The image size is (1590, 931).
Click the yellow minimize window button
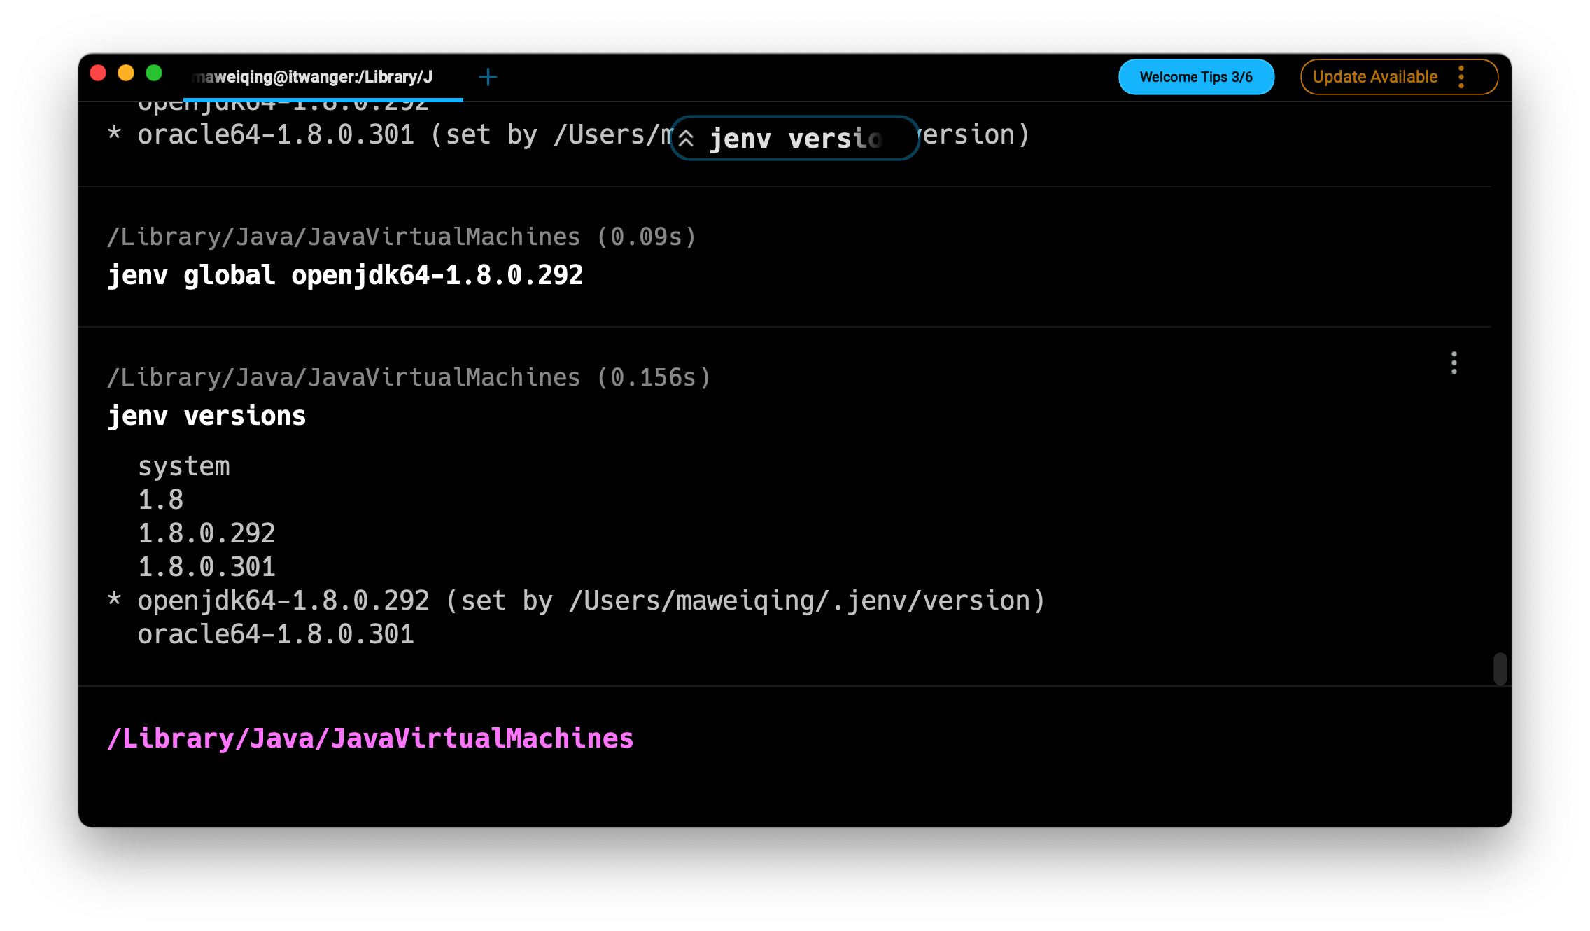click(126, 73)
